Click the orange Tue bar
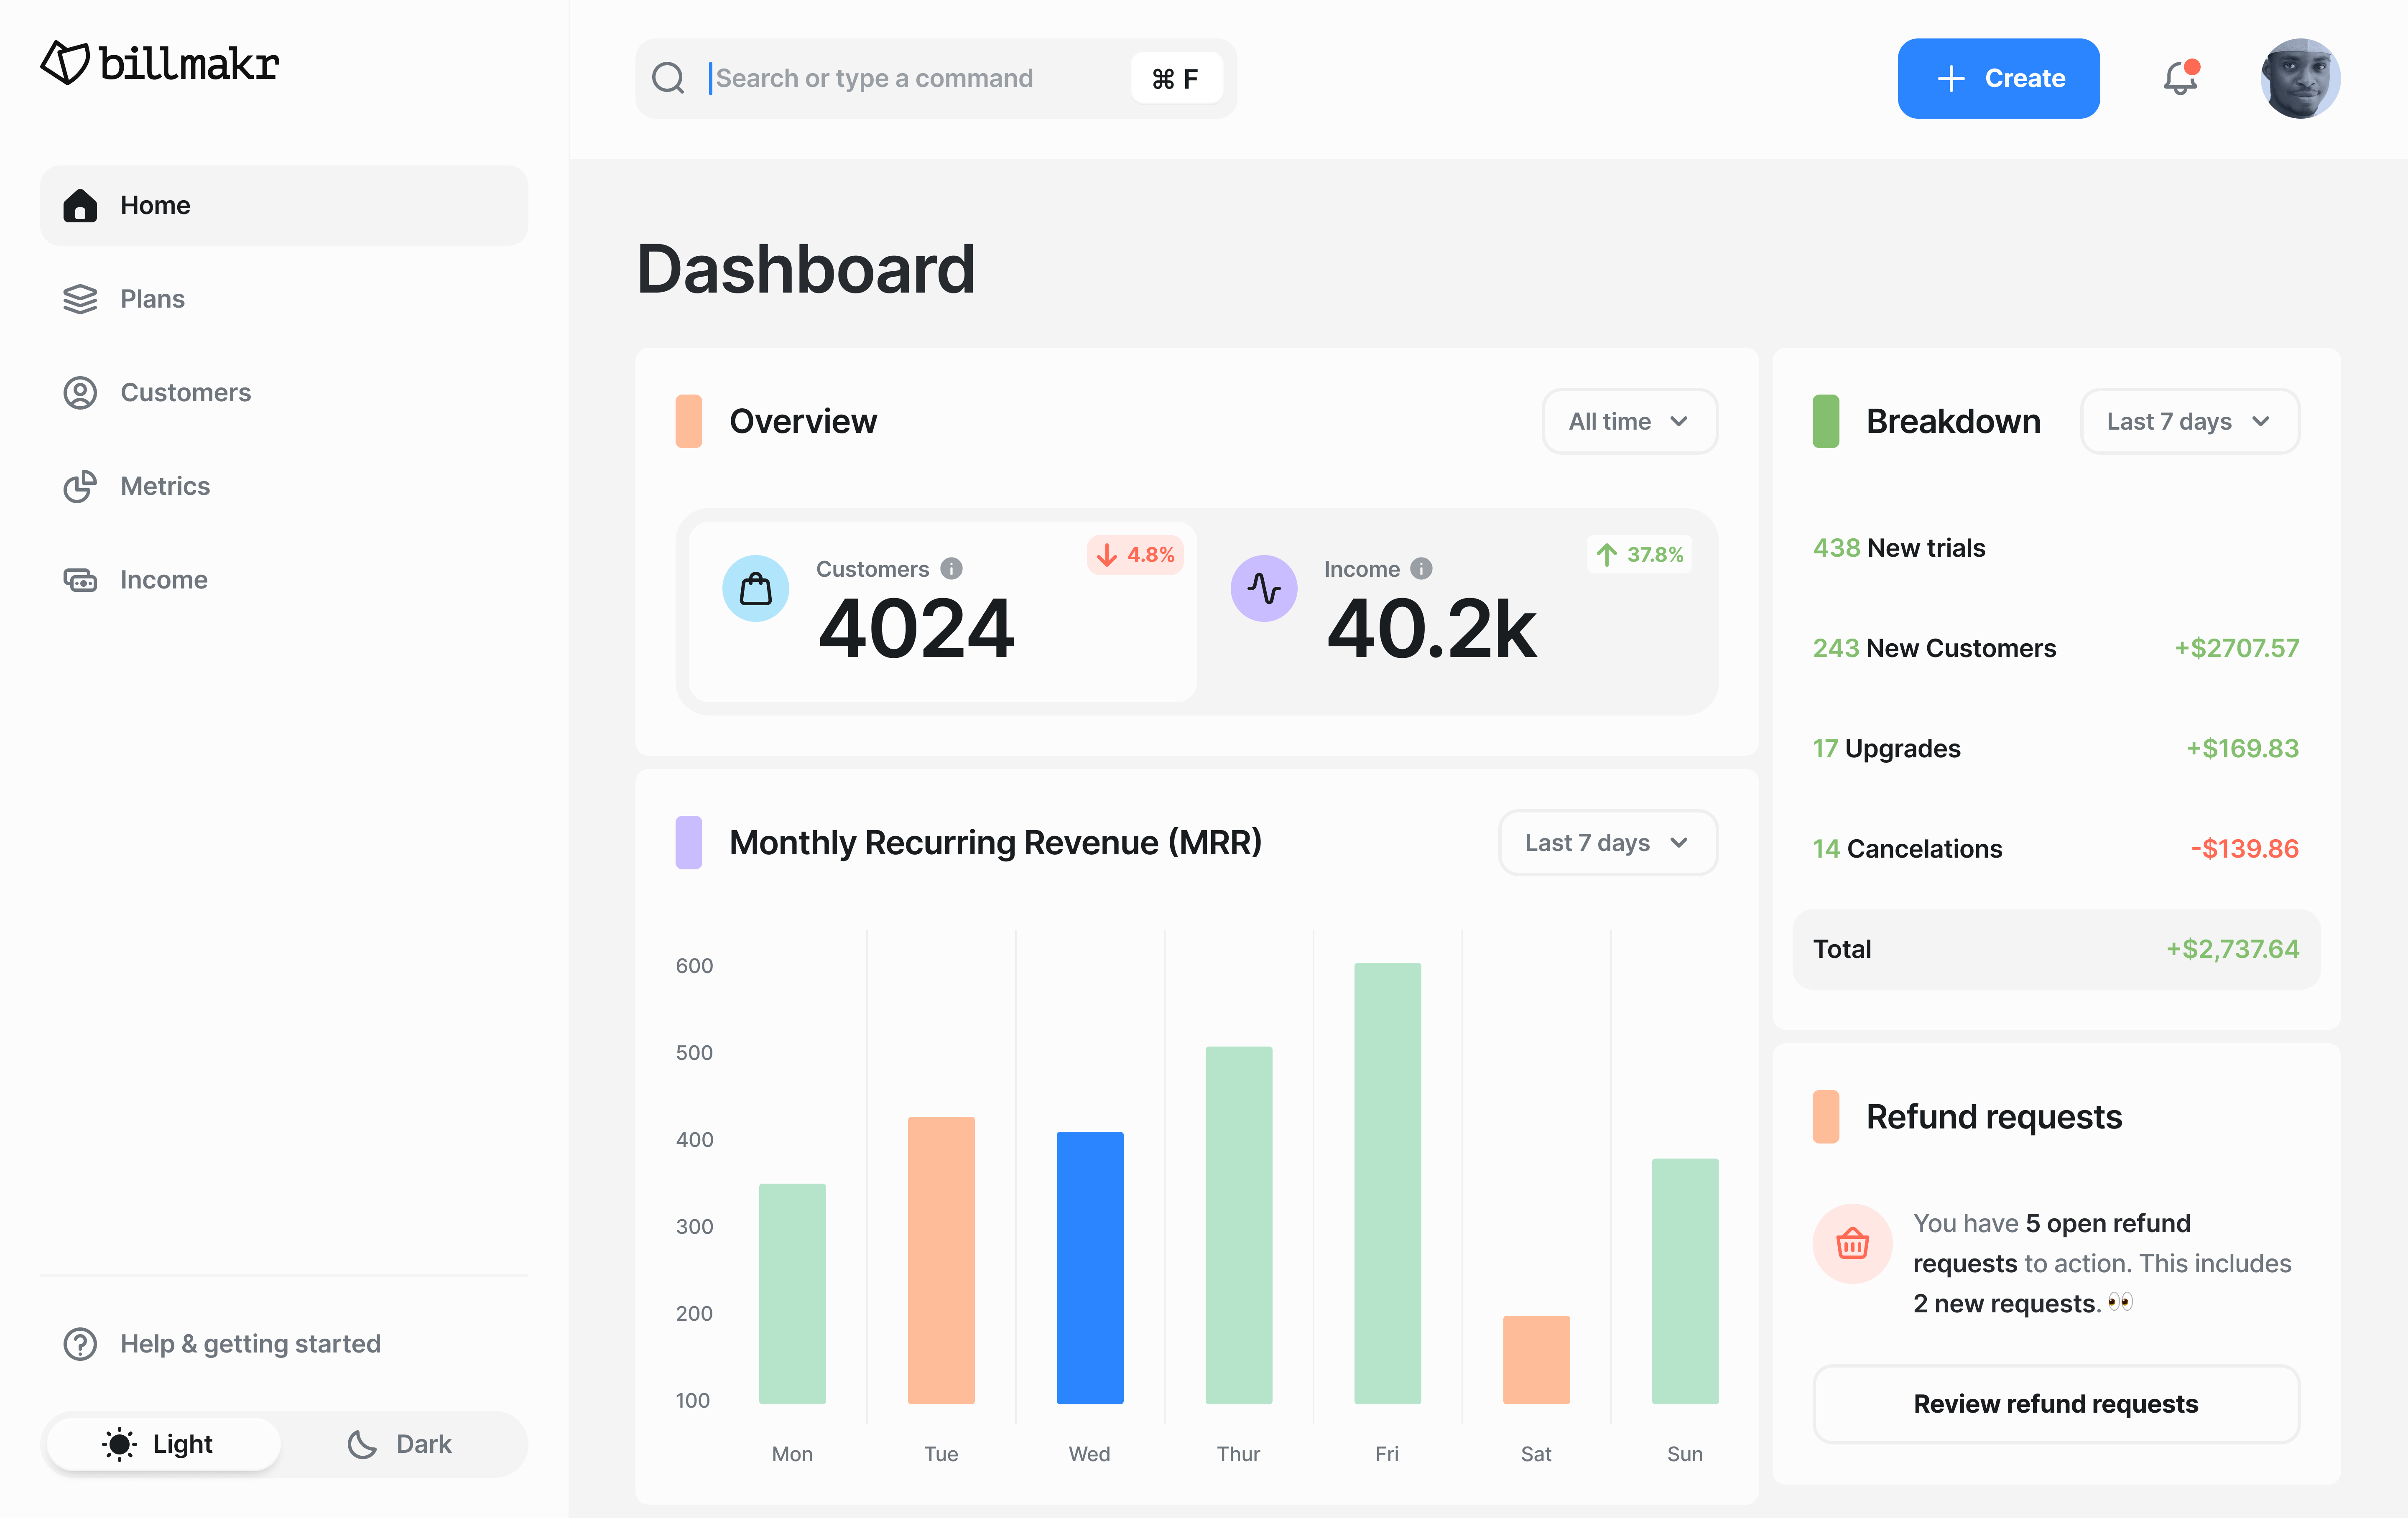2408x1518 pixels. point(941,1260)
